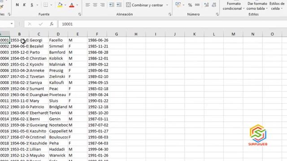The height and width of the screenshot is (161, 287).
Task: Open borders dropdown arrow
Action: [x=51, y=5]
